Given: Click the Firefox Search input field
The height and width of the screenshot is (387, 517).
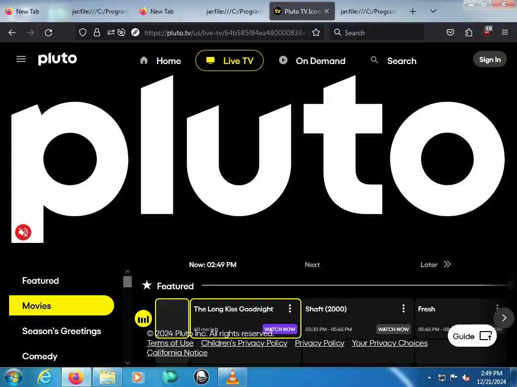Looking at the screenshot, I should (377, 33).
